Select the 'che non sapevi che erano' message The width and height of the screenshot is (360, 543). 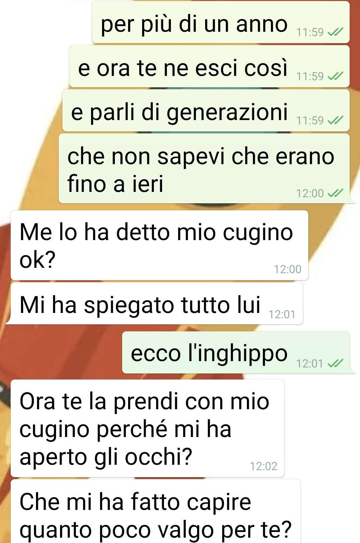204,169
